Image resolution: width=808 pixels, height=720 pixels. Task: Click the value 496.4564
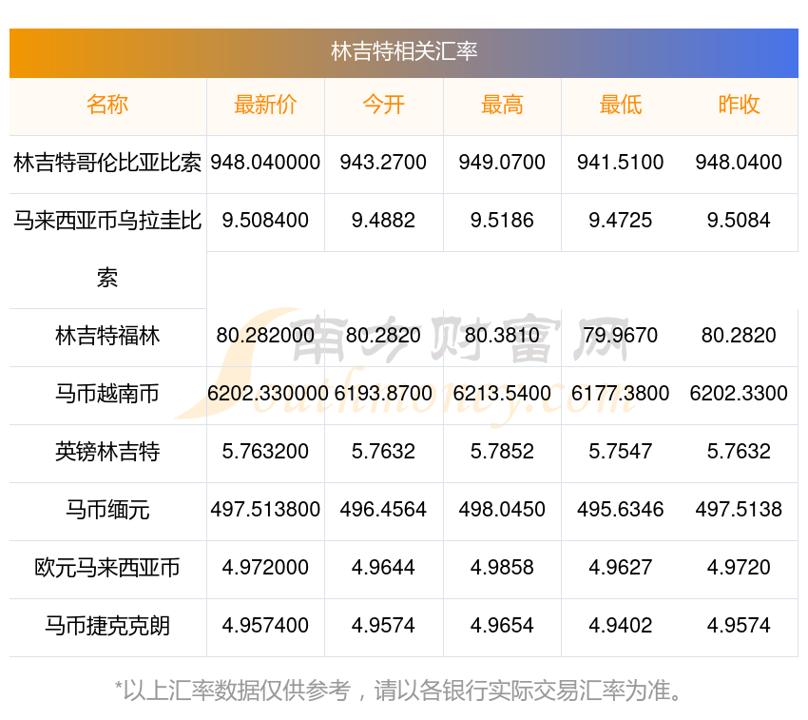(x=383, y=510)
